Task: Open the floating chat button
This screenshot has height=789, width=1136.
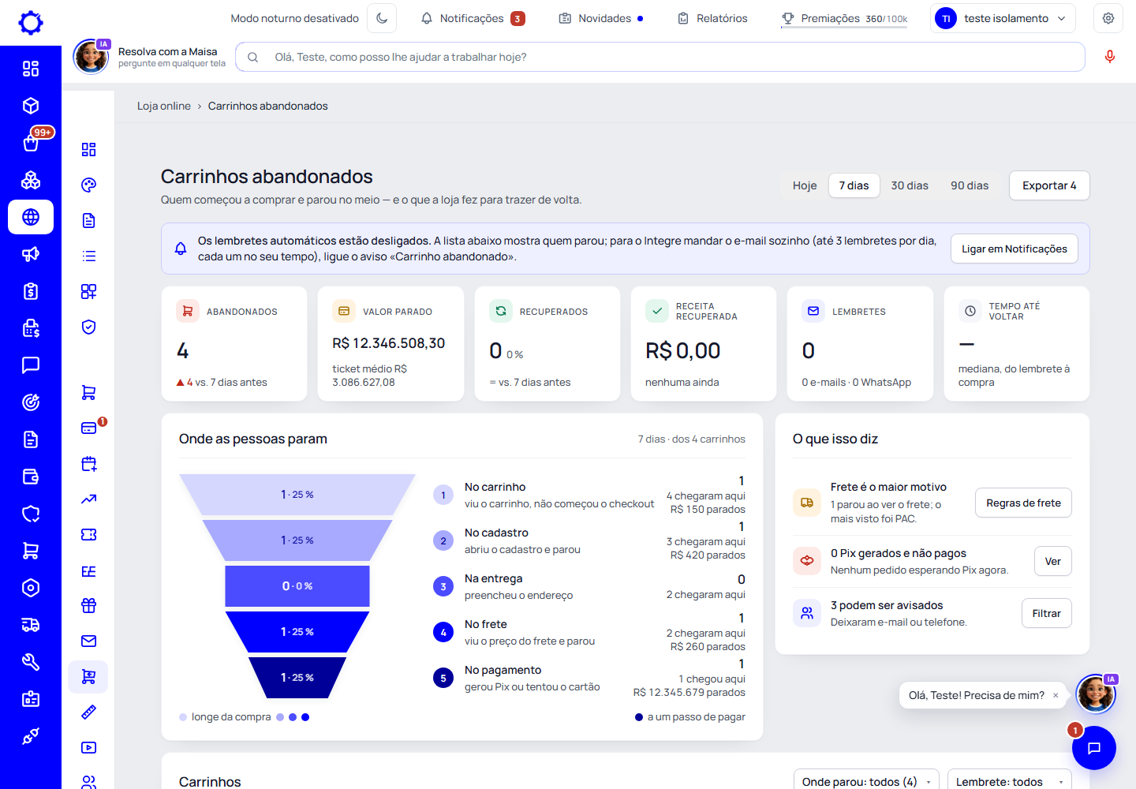Action: coord(1094,748)
